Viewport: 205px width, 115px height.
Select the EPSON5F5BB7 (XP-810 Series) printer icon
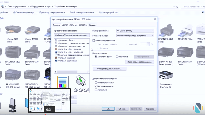tap(13, 75)
